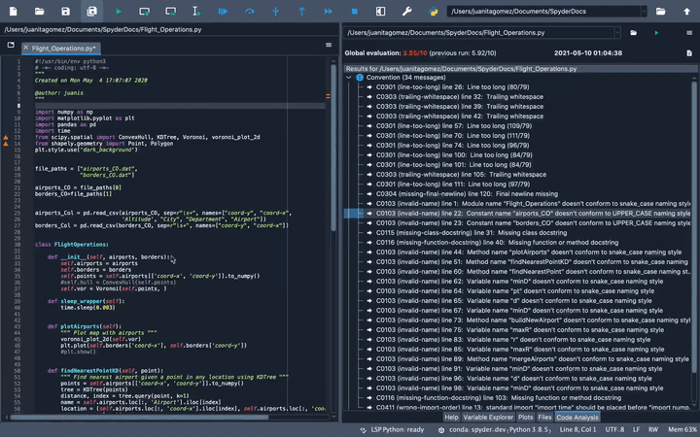This screenshot has width=700, height=437.
Task: Click conda: spyder-dev environment status
Action: click(495, 430)
